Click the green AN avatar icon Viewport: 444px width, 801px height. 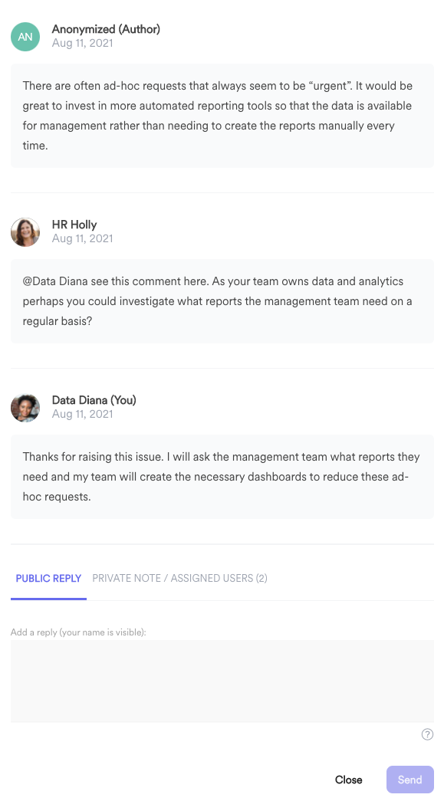(x=25, y=37)
